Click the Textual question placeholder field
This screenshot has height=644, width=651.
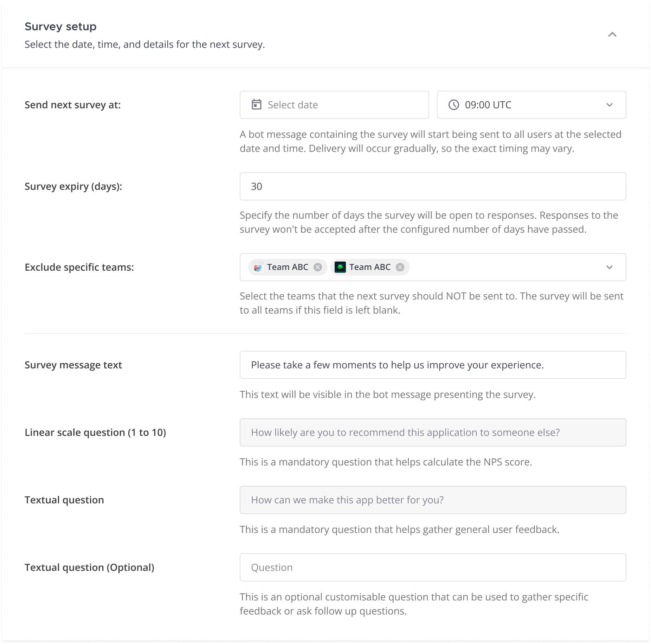click(x=432, y=500)
